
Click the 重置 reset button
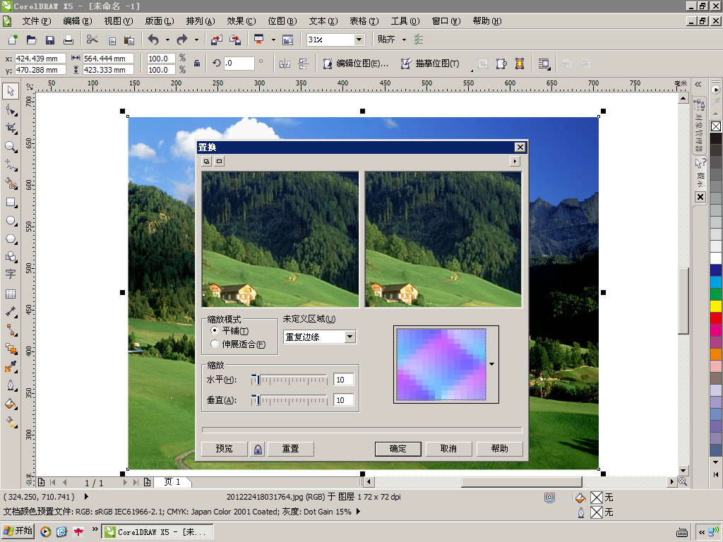click(291, 449)
